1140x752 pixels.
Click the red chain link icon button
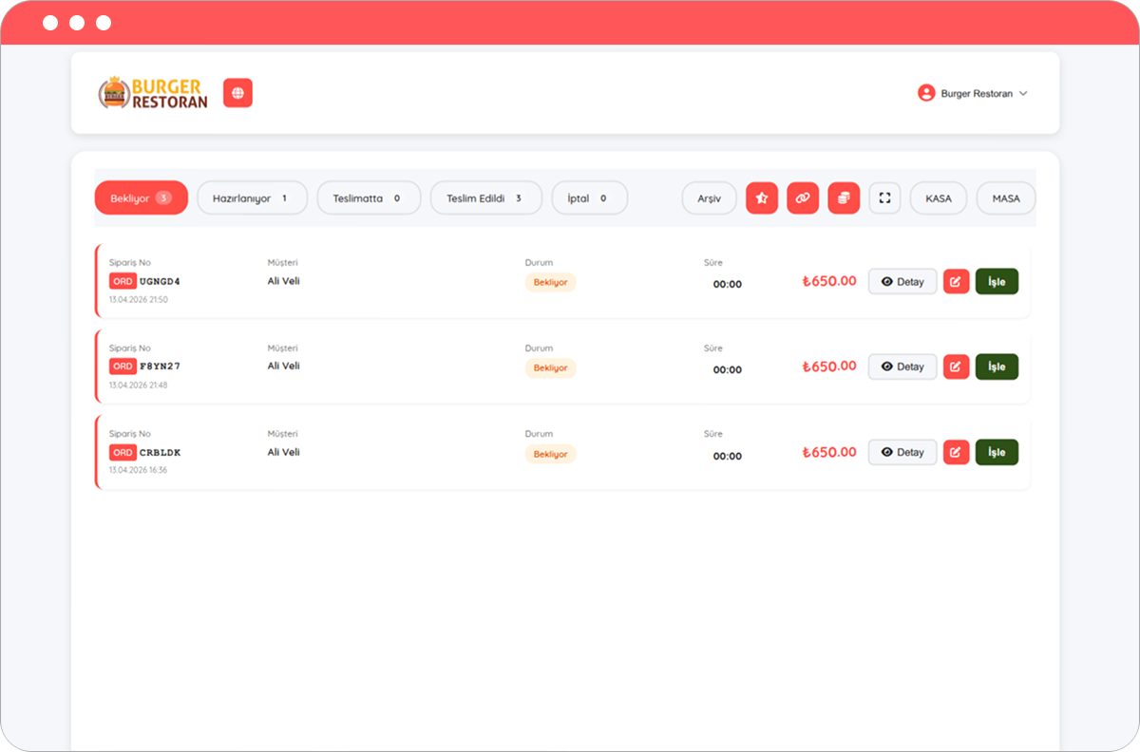pyautogui.click(x=803, y=198)
